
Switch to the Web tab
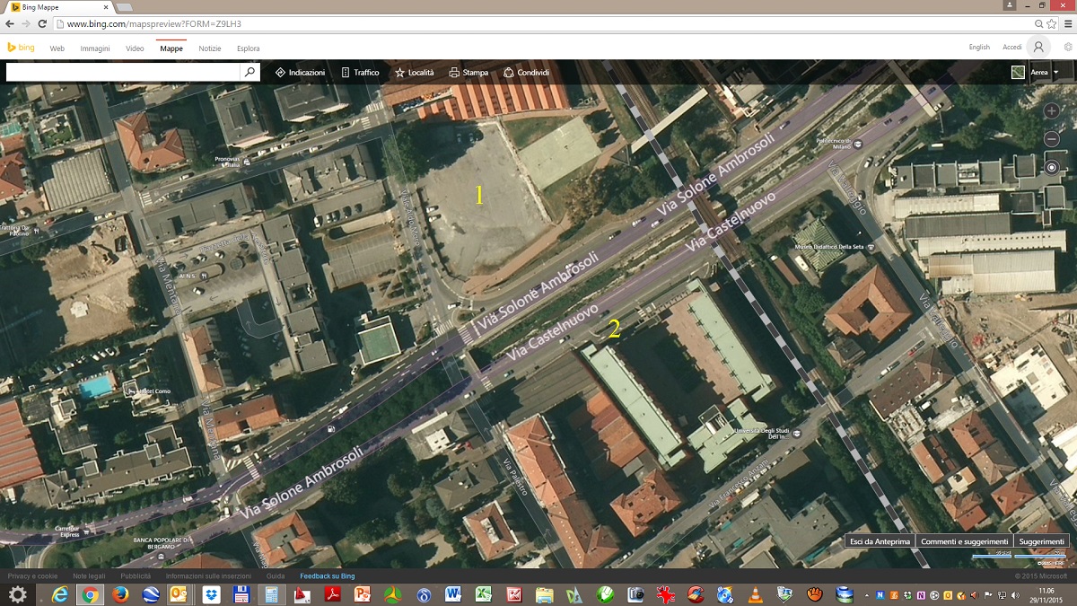coord(57,48)
